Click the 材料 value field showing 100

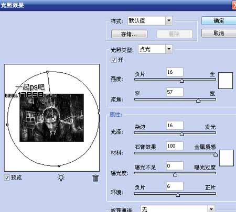[175, 146]
